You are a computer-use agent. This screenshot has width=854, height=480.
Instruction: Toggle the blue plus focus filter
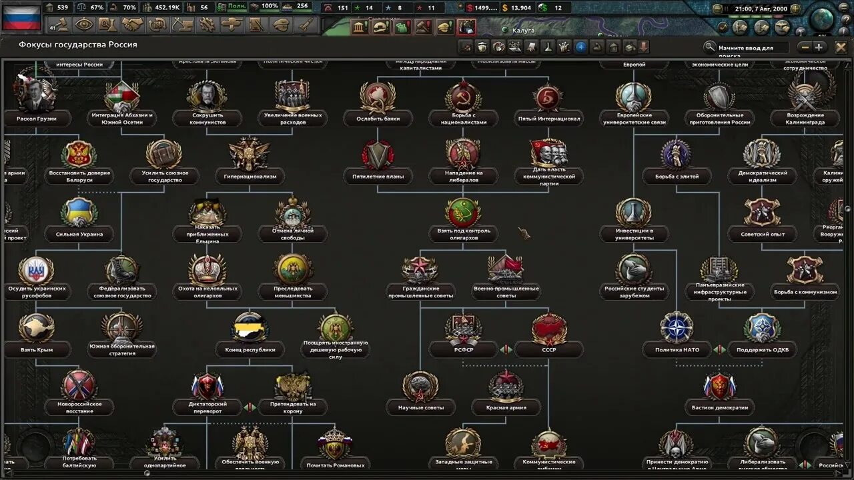coord(580,47)
